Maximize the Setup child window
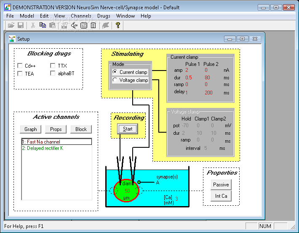 (243, 39)
